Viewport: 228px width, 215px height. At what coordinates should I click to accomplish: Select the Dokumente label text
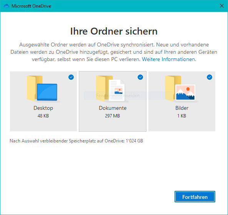[x=113, y=108]
